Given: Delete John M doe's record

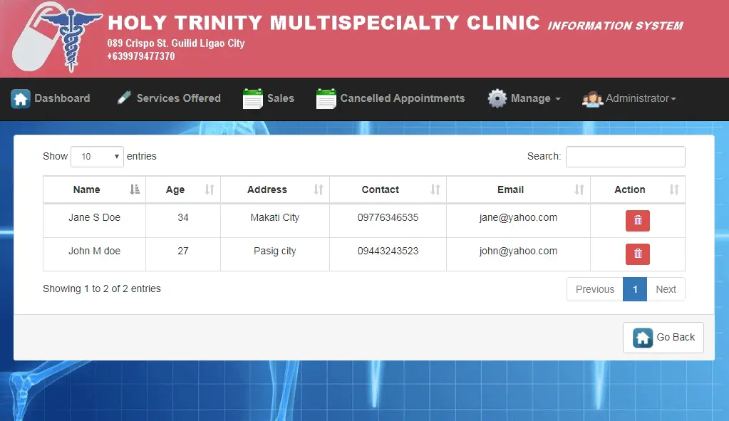Looking at the screenshot, I should click(x=637, y=254).
